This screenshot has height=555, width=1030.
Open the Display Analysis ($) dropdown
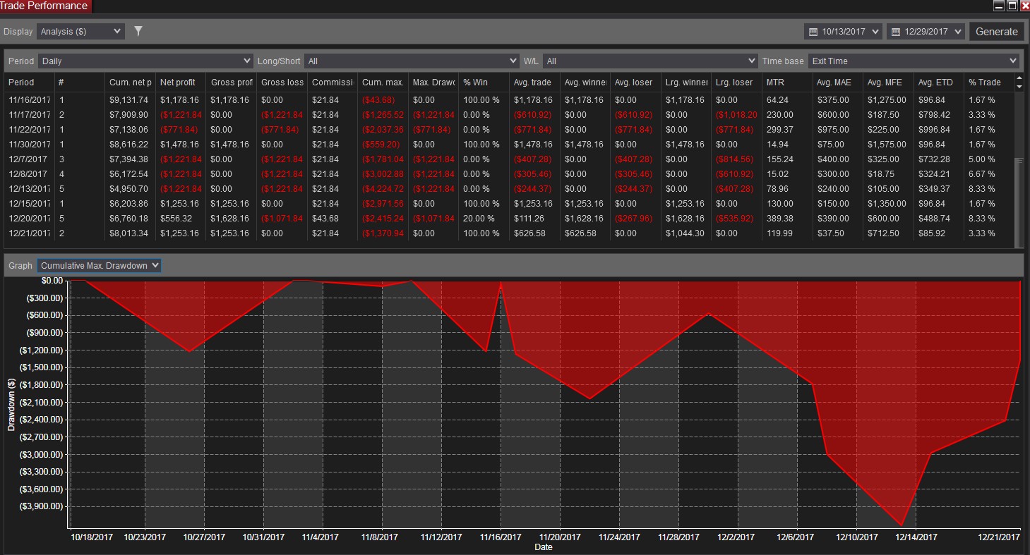pos(80,31)
